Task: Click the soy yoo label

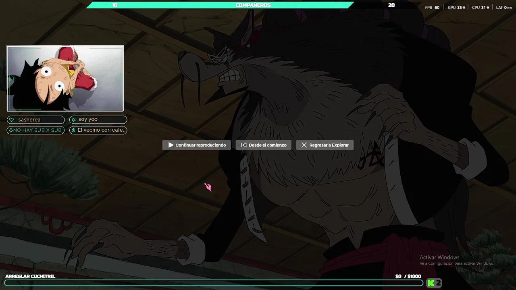Action: tap(88, 119)
